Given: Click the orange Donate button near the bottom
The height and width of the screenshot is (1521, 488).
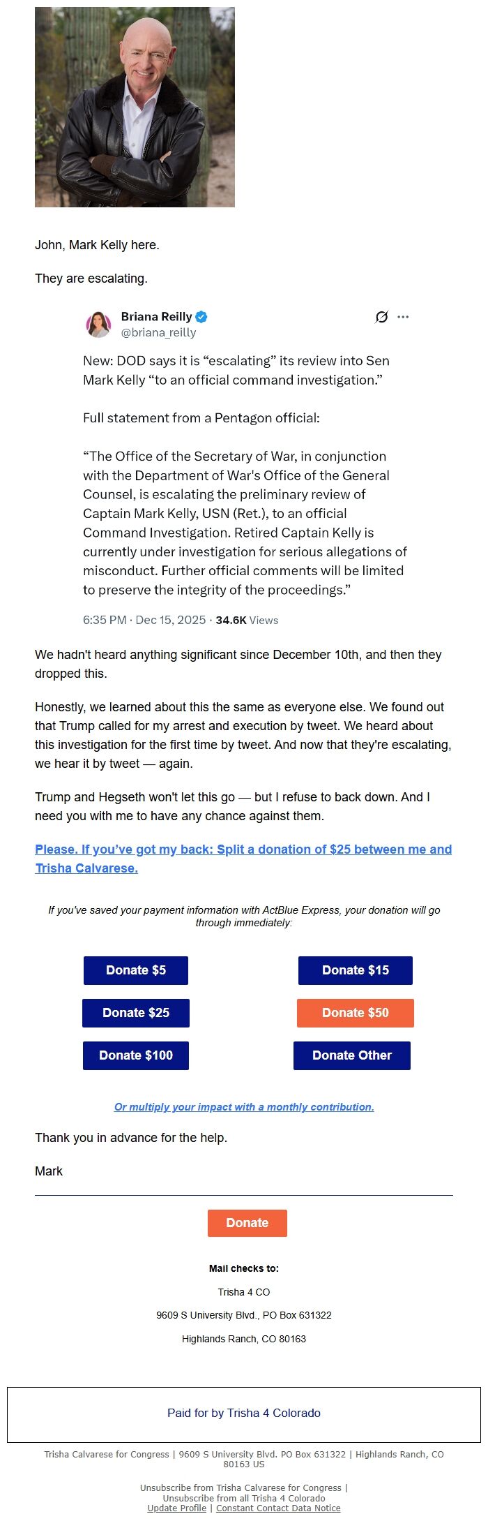Looking at the screenshot, I should click(247, 1222).
